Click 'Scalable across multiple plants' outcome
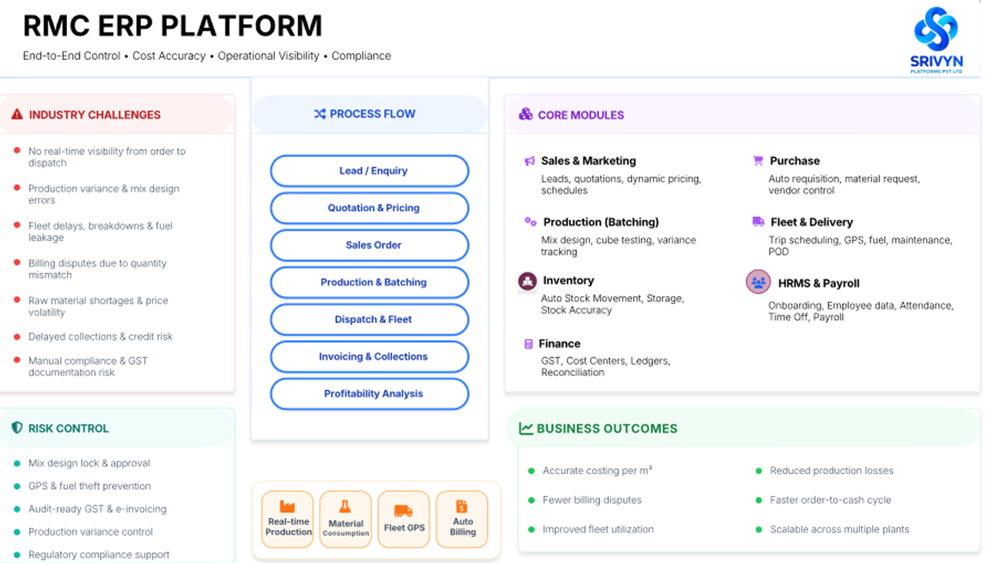The height and width of the screenshot is (563, 986). [x=840, y=529]
